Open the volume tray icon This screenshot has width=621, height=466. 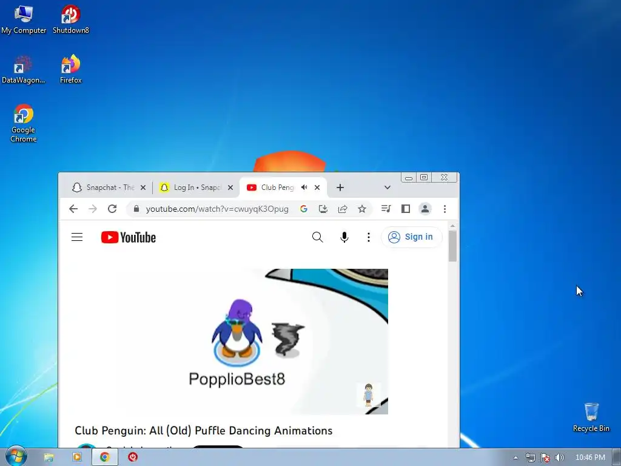point(559,458)
